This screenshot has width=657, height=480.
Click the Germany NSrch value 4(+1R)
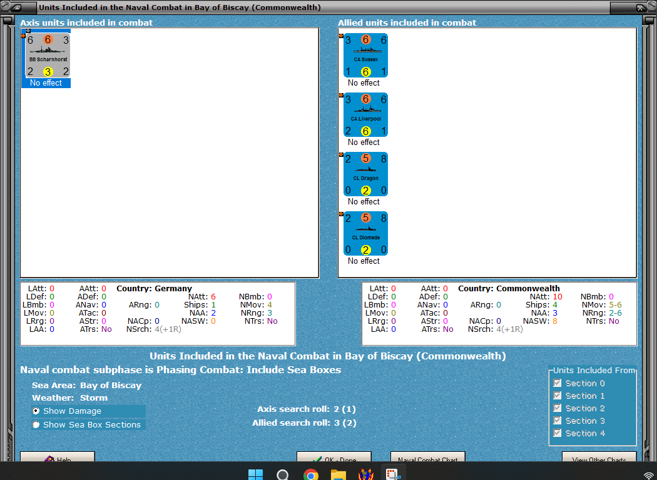tap(168, 329)
